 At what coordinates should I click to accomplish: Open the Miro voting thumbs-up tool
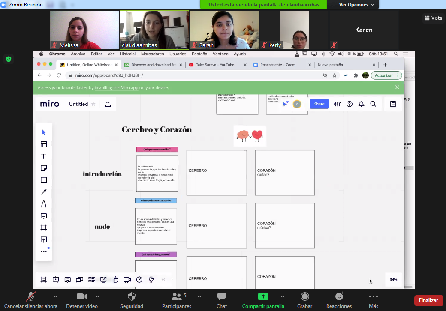(x=115, y=280)
